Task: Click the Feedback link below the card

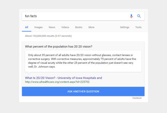Action: [x=137, y=98]
